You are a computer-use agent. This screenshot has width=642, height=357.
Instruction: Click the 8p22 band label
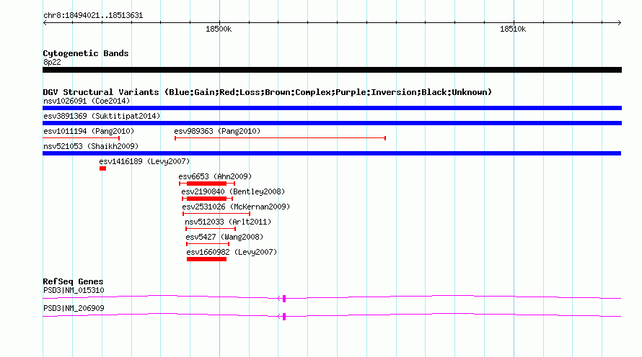click(x=52, y=62)
